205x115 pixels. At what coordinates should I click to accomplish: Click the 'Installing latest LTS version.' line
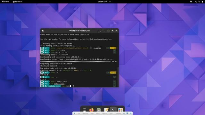[55, 55]
